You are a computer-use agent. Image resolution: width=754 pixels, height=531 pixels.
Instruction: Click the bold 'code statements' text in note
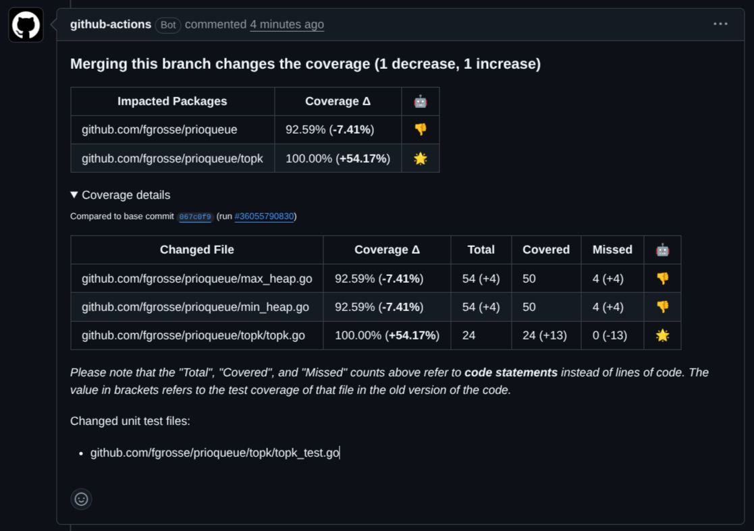pos(511,372)
